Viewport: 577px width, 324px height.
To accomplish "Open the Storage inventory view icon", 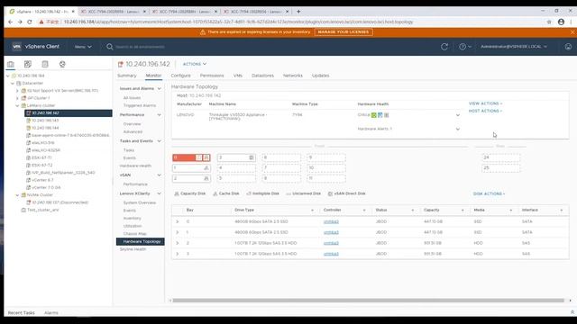I will tap(45, 64).
